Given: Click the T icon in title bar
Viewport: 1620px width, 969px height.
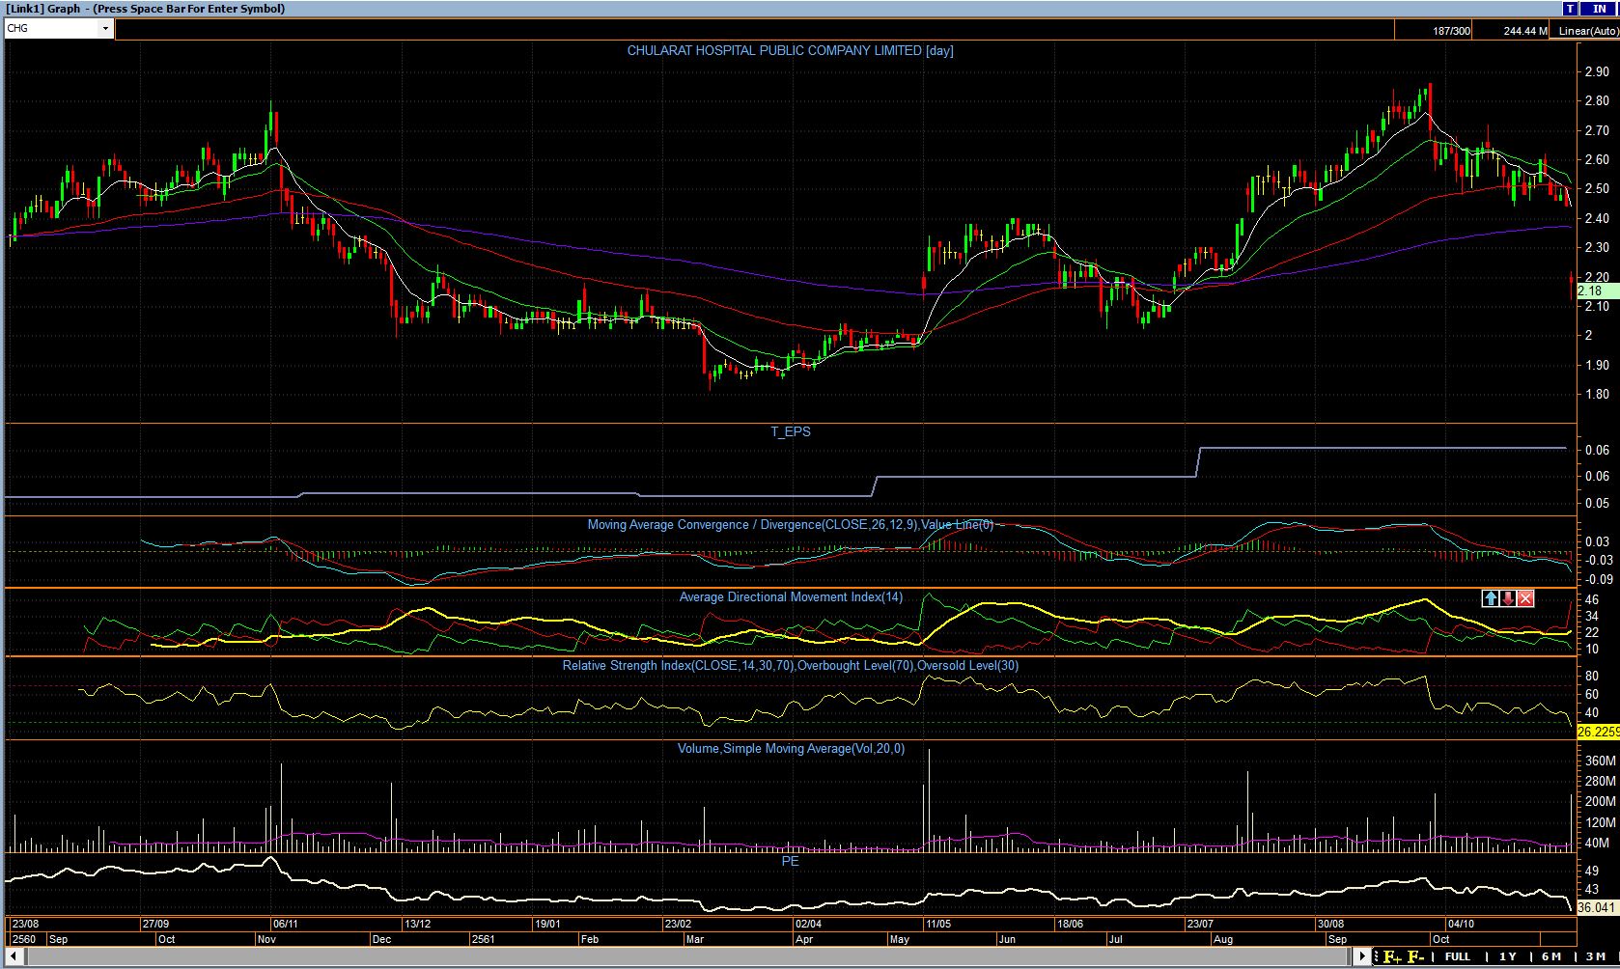Looking at the screenshot, I should pos(1571,9).
